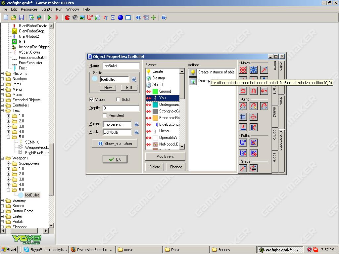
Task: Select the Reverse Horizontal Direction action icon
Action: coord(243,91)
